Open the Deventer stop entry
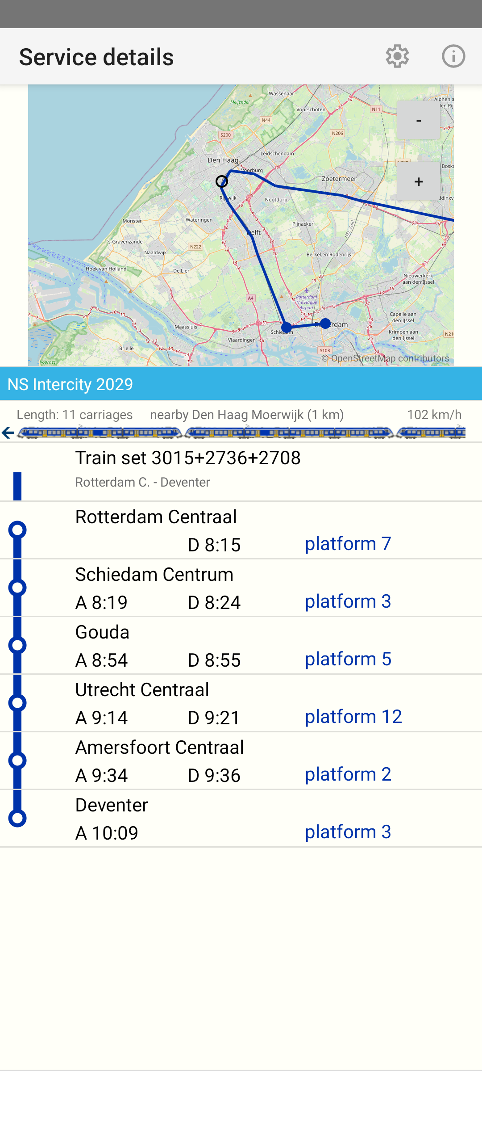 click(241, 819)
